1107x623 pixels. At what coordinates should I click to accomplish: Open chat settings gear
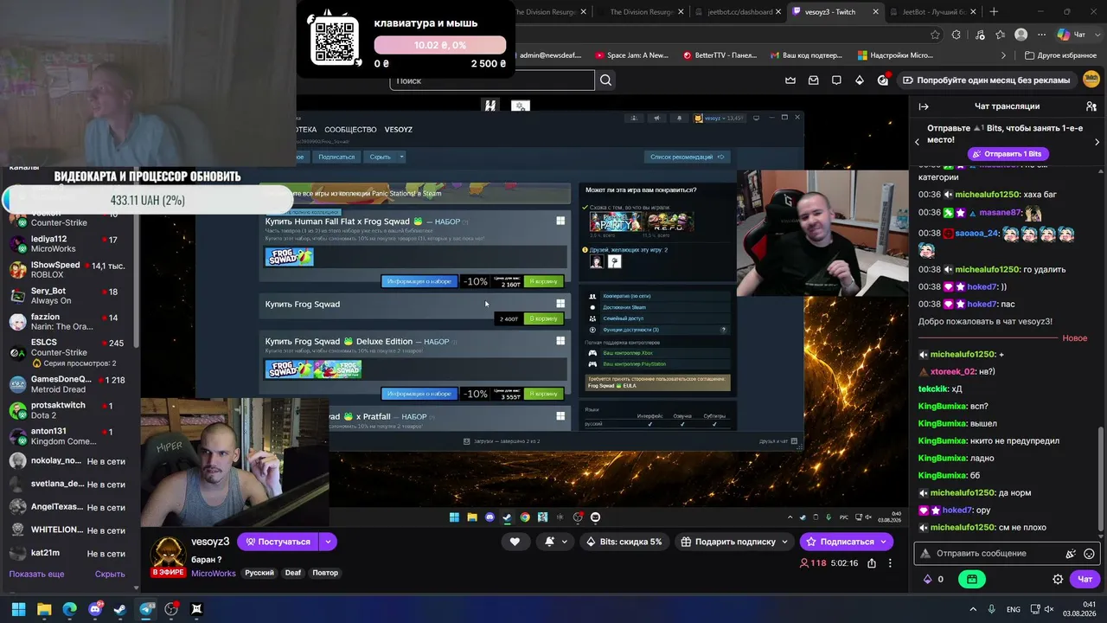(1058, 579)
